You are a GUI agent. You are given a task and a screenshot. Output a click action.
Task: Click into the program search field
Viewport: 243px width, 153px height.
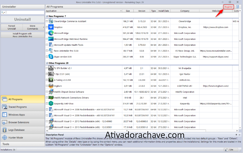point(25,12)
